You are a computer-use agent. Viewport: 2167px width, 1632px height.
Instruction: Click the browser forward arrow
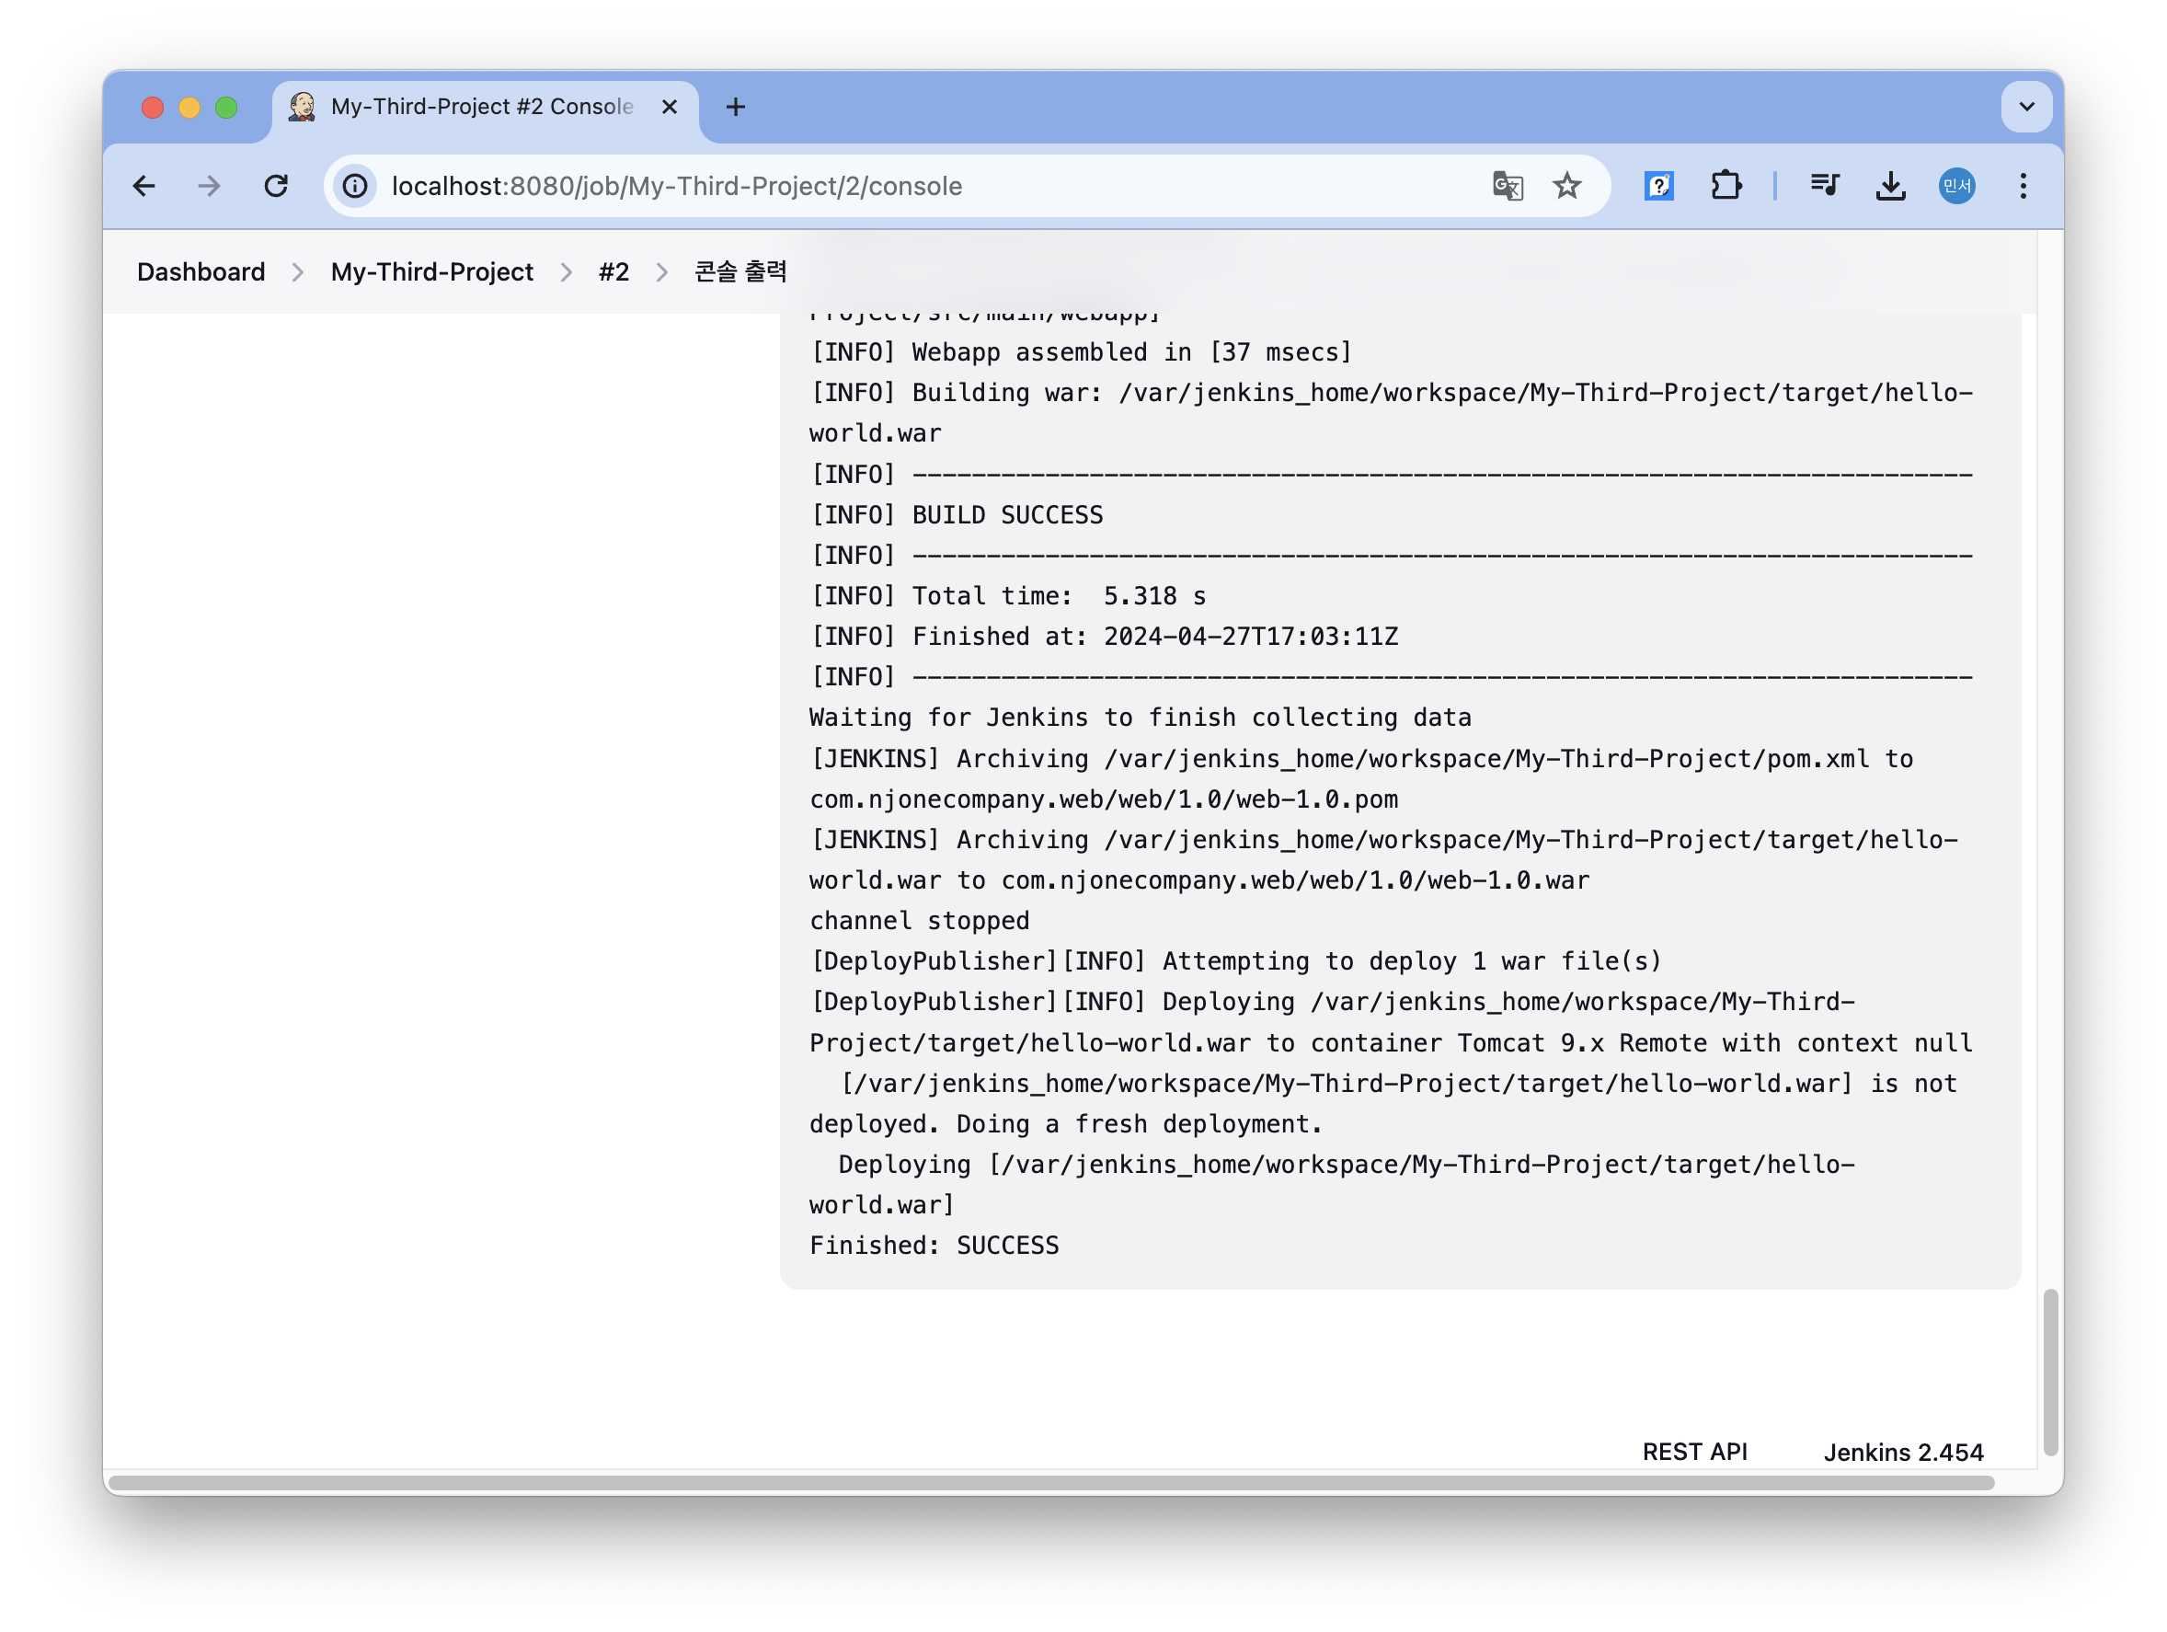coord(210,186)
